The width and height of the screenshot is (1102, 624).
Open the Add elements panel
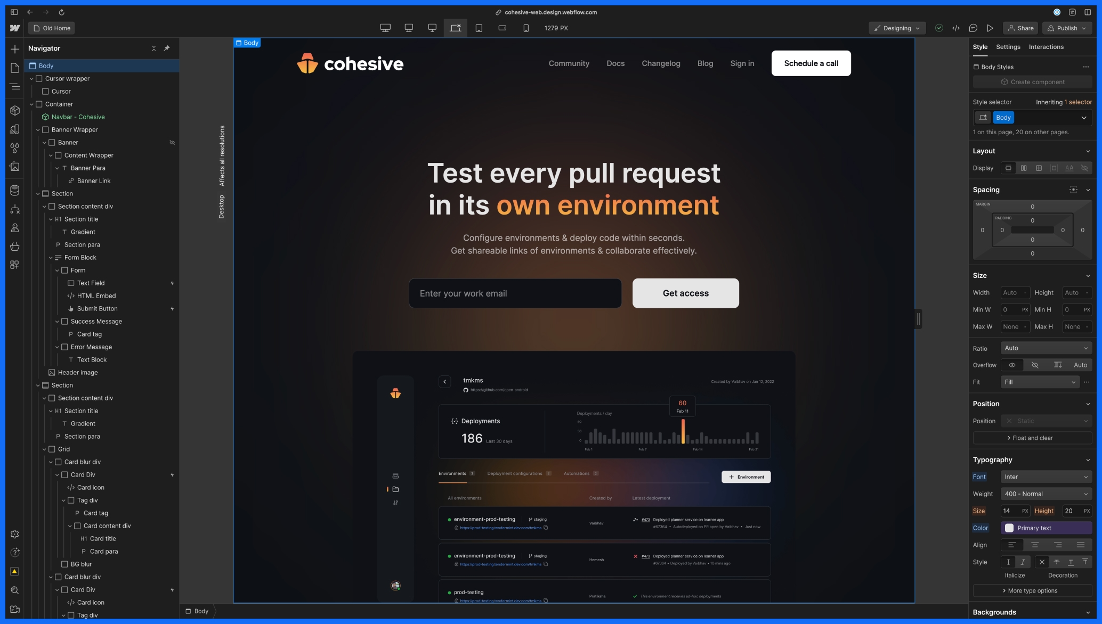tap(15, 49)
